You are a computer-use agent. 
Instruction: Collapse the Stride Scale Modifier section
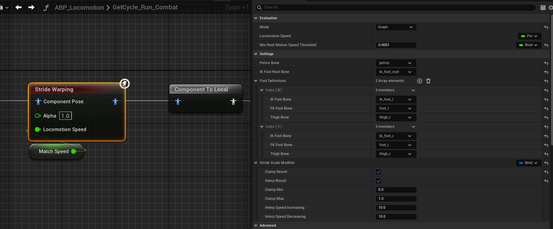[x=256, y=163]
